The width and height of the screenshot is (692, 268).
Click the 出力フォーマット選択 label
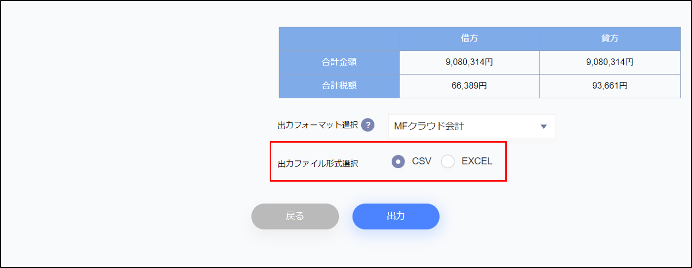point(318,125)
